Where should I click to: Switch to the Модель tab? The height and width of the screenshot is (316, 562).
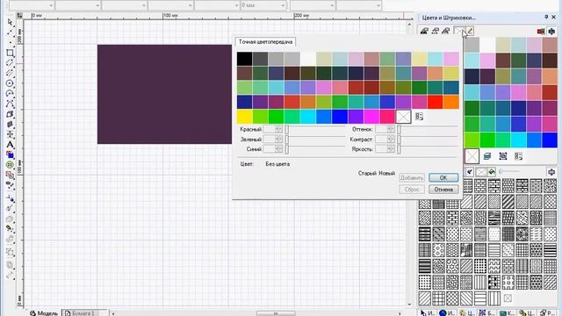[43, 312]
